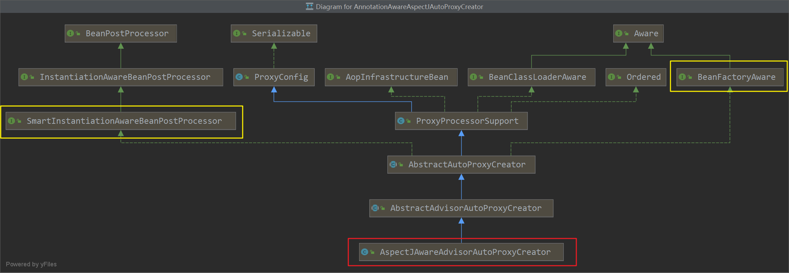Image resolution: width=789 pixels, height=273 pixels.
Task: Select the AbstractAutoProxyCreator label
Action: 467,165
